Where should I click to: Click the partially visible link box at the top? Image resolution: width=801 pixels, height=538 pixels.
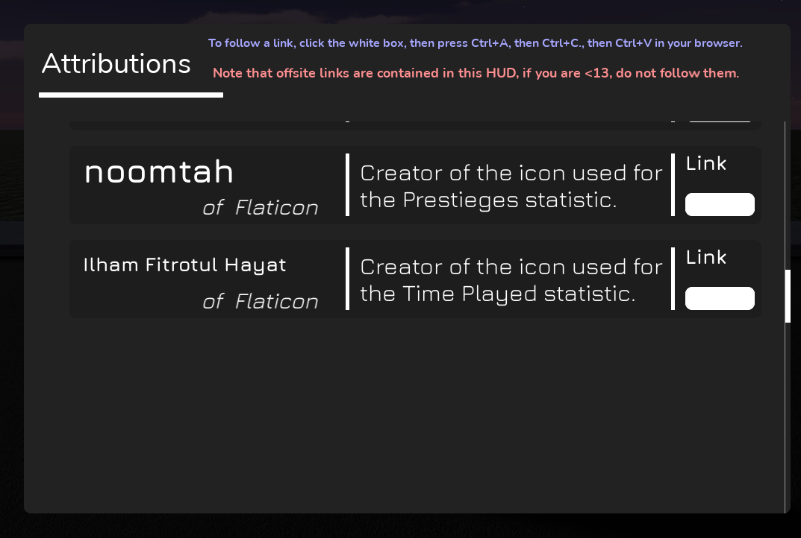coord(719,118)
